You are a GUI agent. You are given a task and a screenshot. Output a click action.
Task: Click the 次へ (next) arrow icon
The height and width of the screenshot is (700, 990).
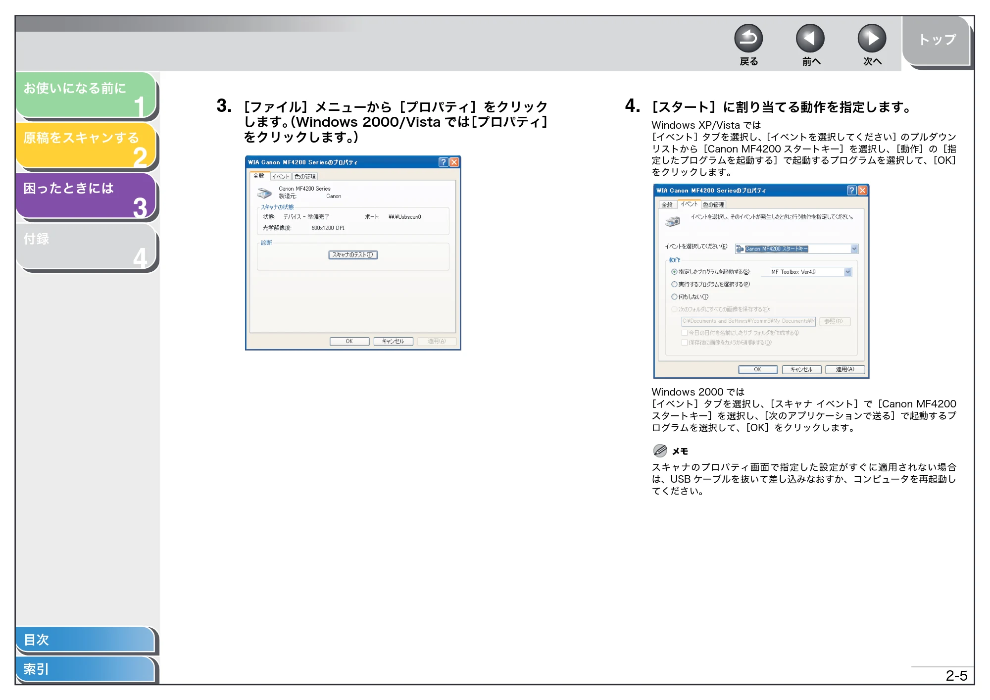click(872, 38)
